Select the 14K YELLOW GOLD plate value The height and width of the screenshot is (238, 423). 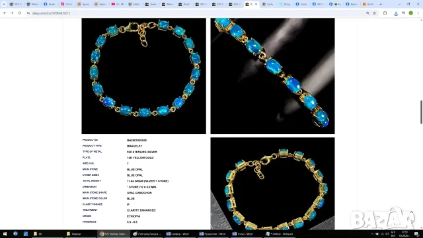(140, 157)
